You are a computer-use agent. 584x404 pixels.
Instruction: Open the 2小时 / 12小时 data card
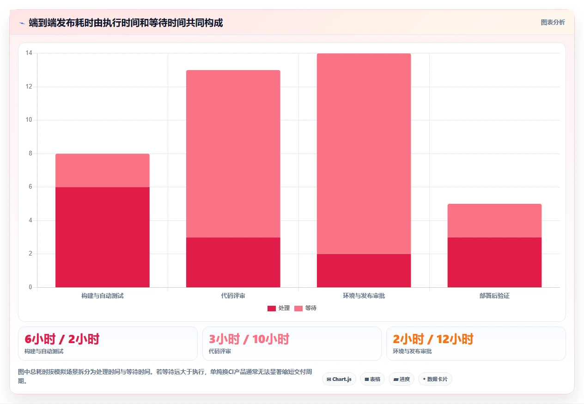[476, 344]
